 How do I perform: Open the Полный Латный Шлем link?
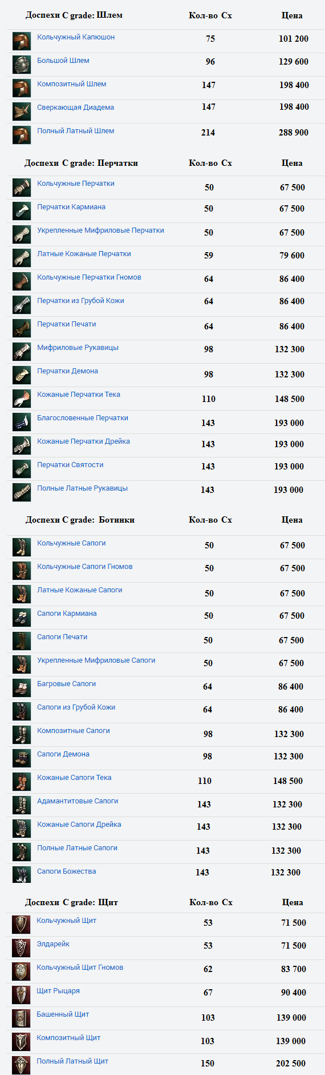pyautogui.click(x=76, y=131)
